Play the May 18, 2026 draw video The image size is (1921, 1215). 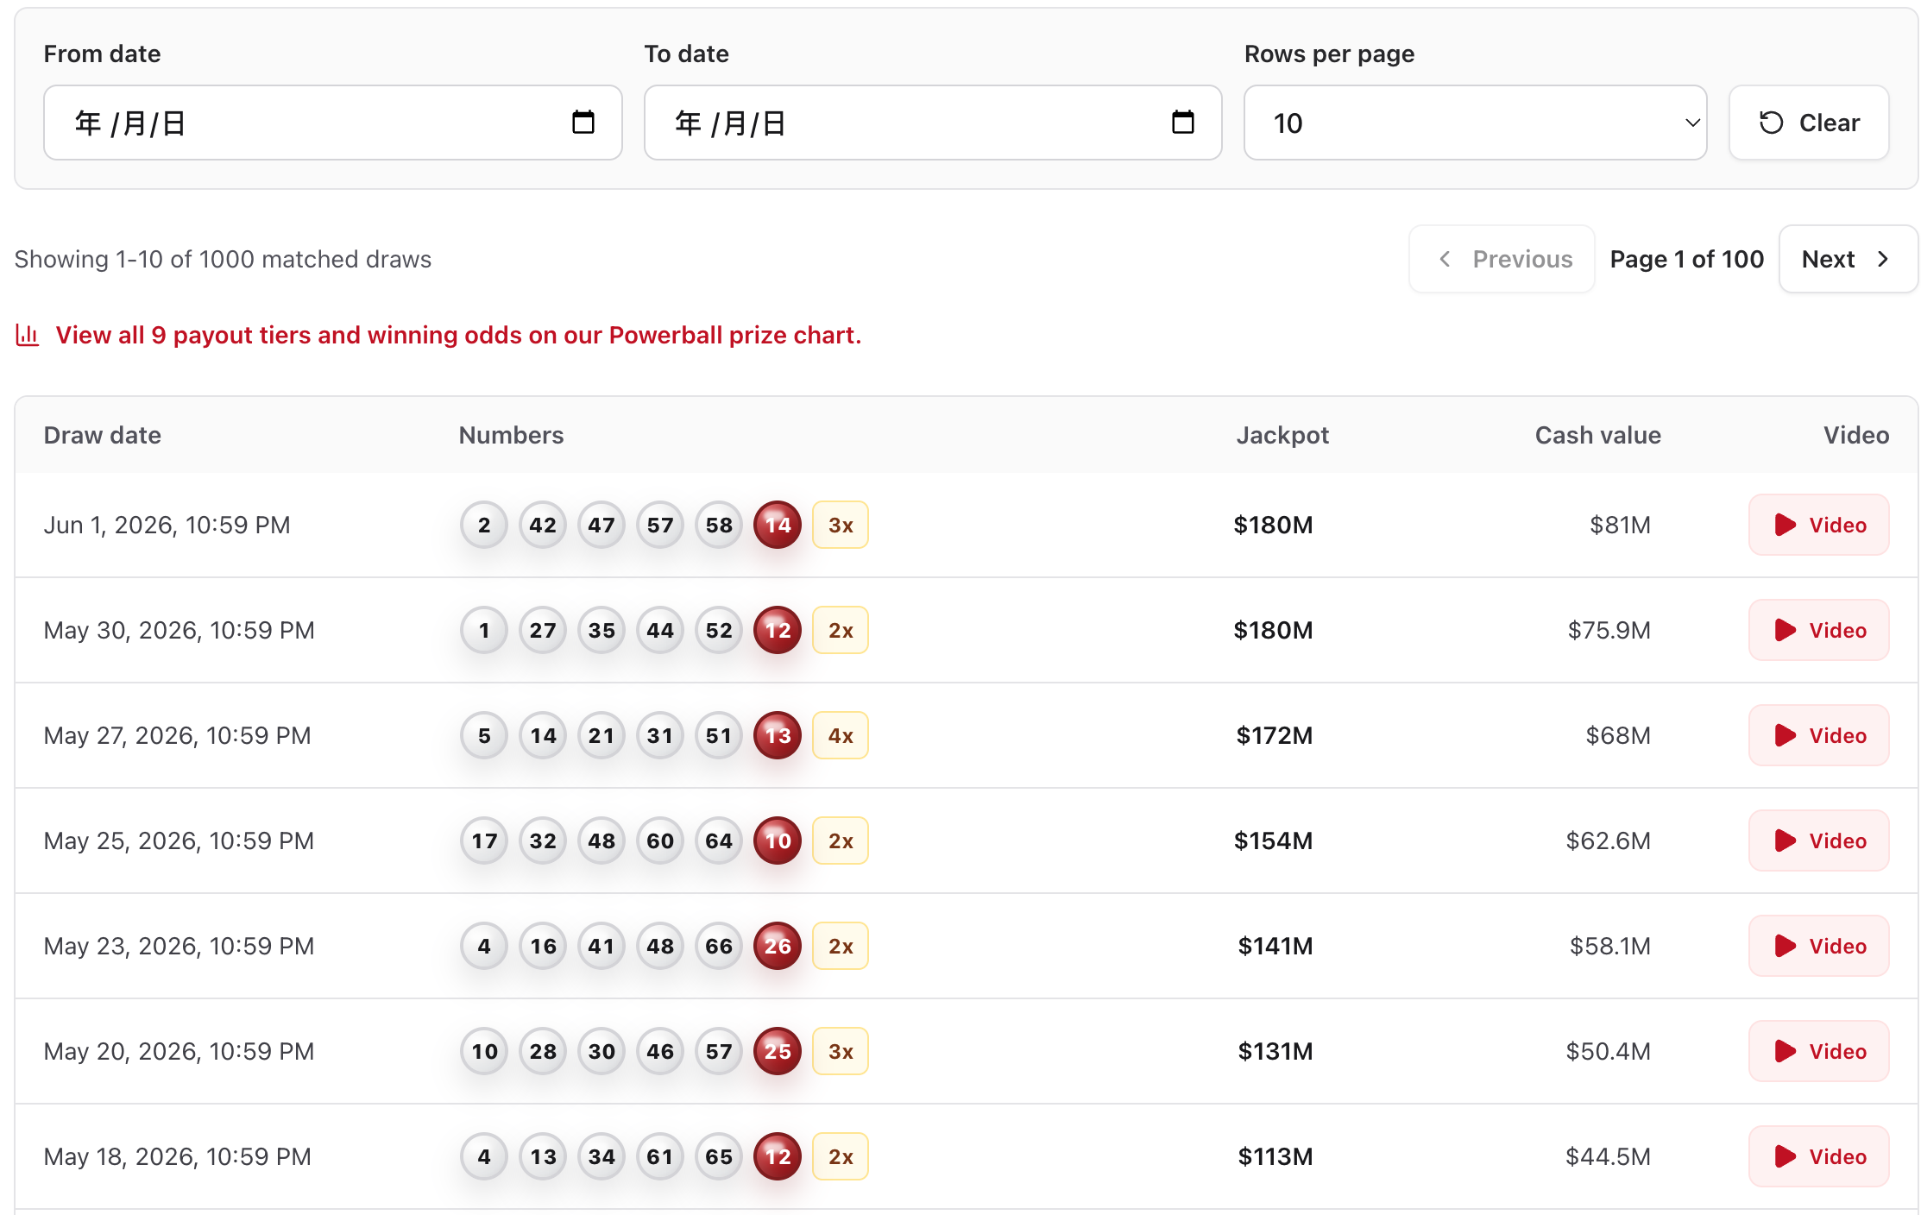[x=1818, y=1156]
